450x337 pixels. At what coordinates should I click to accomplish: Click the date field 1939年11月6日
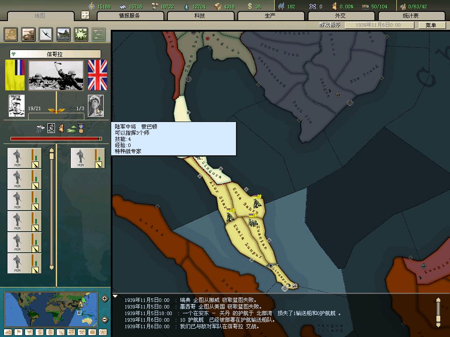[379, 25]
